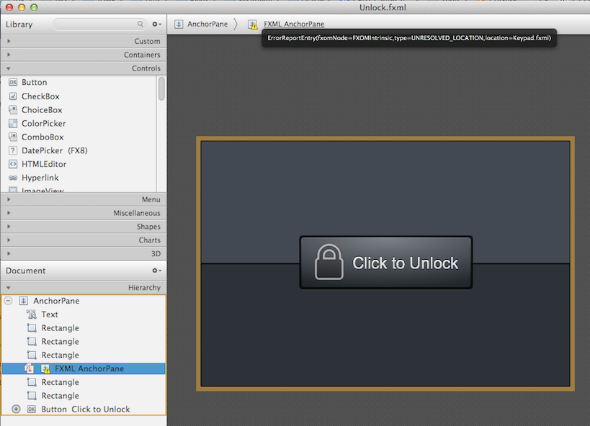Click the Library search field
Image resolution: width=590 pixels, height=426 pixels.
coord(99,24)
